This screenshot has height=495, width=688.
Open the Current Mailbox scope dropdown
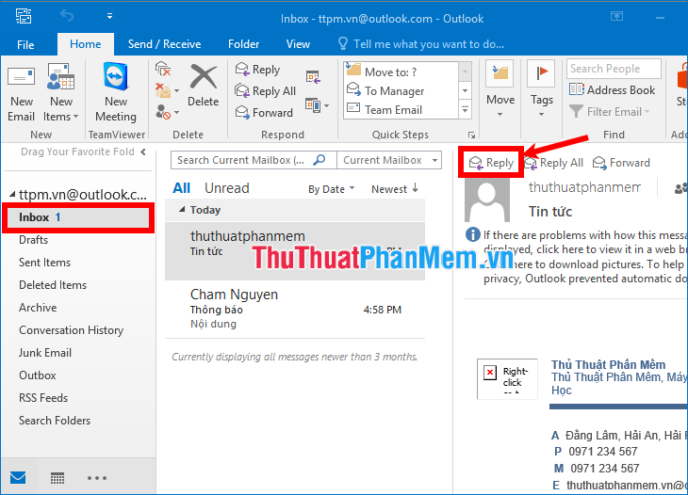(389, 160)
